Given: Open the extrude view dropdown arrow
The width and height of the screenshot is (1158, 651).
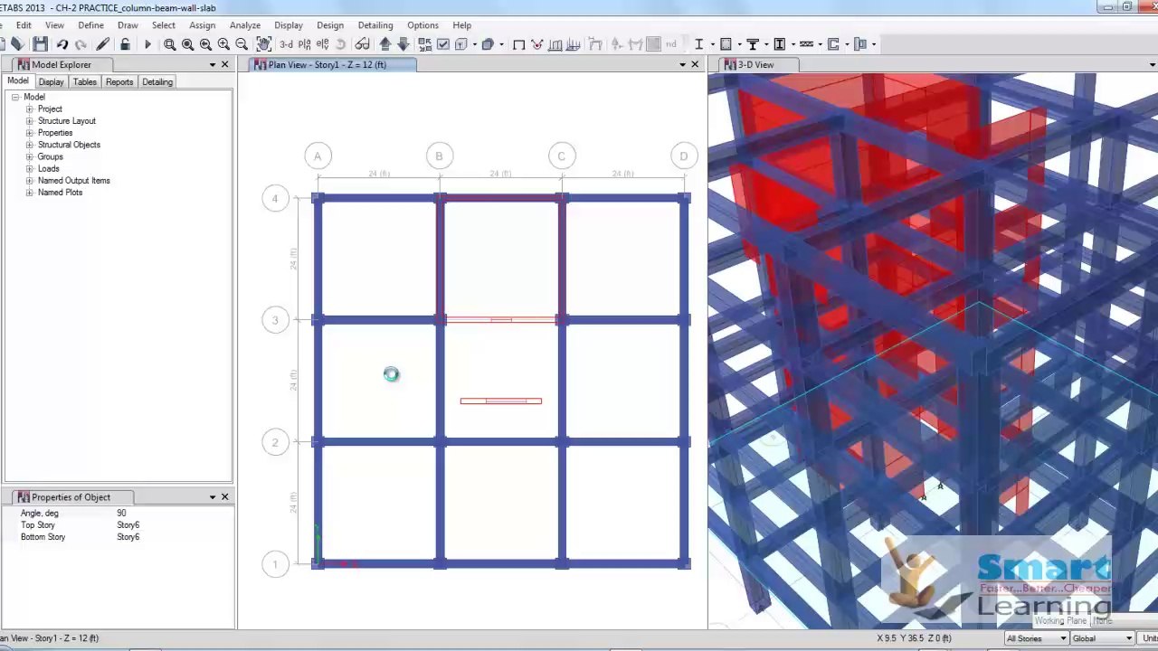Looking at the screenshot, I should pos(475,44).
